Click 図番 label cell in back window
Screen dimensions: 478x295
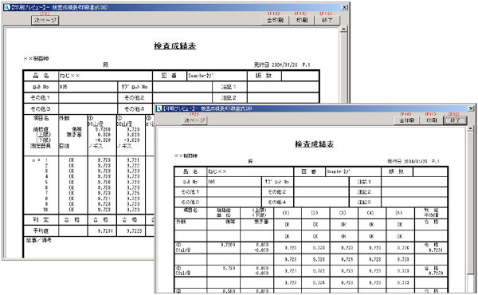[169, 76]
